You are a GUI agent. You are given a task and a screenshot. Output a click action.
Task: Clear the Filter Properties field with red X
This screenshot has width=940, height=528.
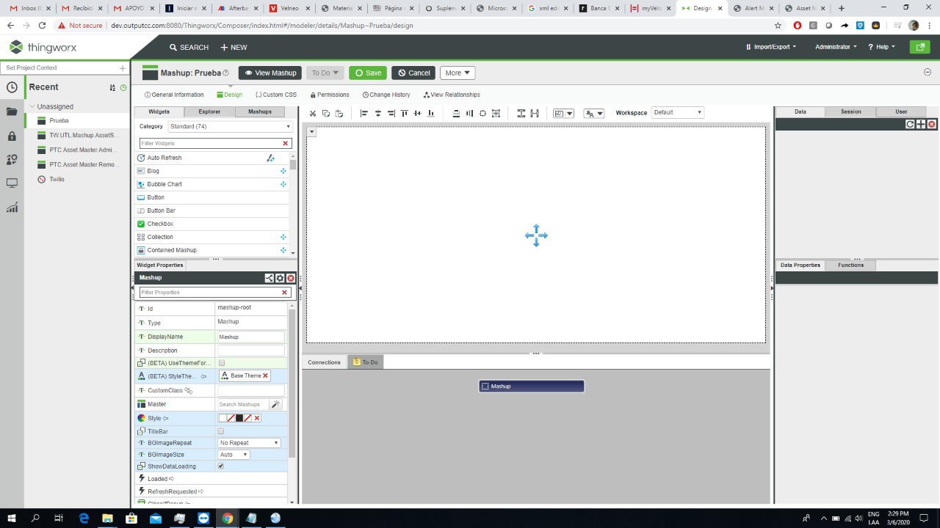284,292
